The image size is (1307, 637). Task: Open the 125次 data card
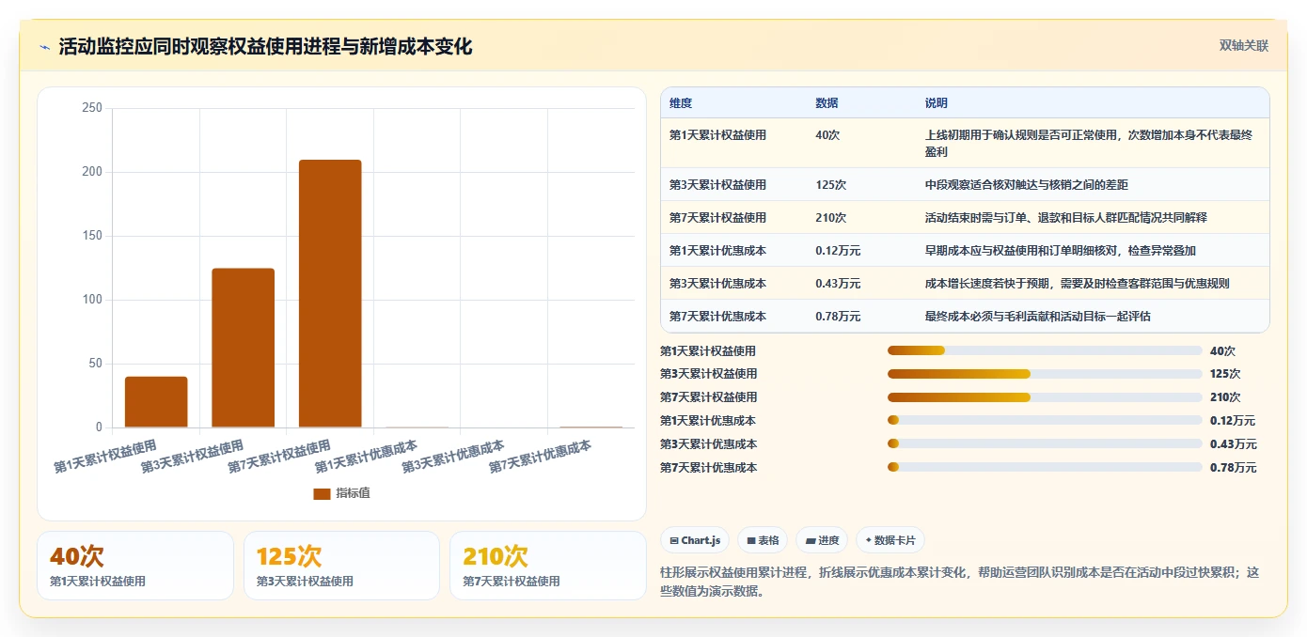(x=341, y=566)
